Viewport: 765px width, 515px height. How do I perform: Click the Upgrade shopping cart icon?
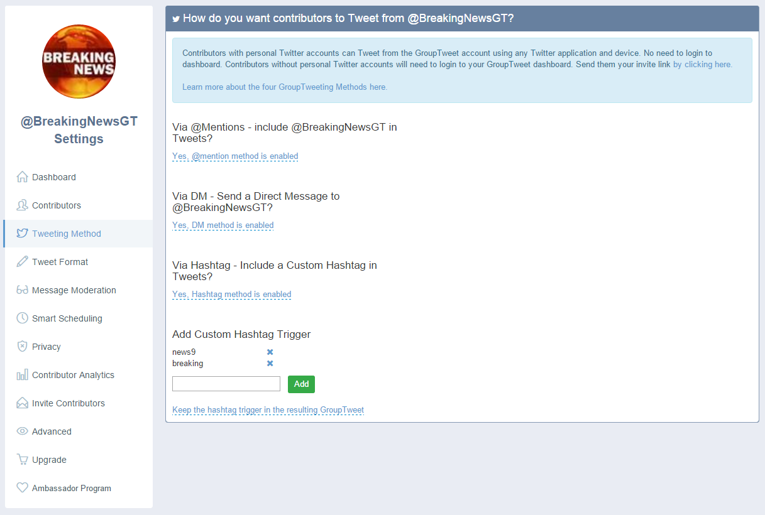(x=22, y=459)
